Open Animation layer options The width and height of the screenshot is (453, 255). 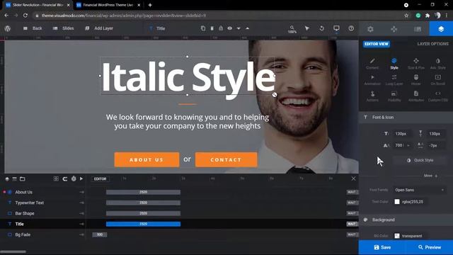point(372,80)
